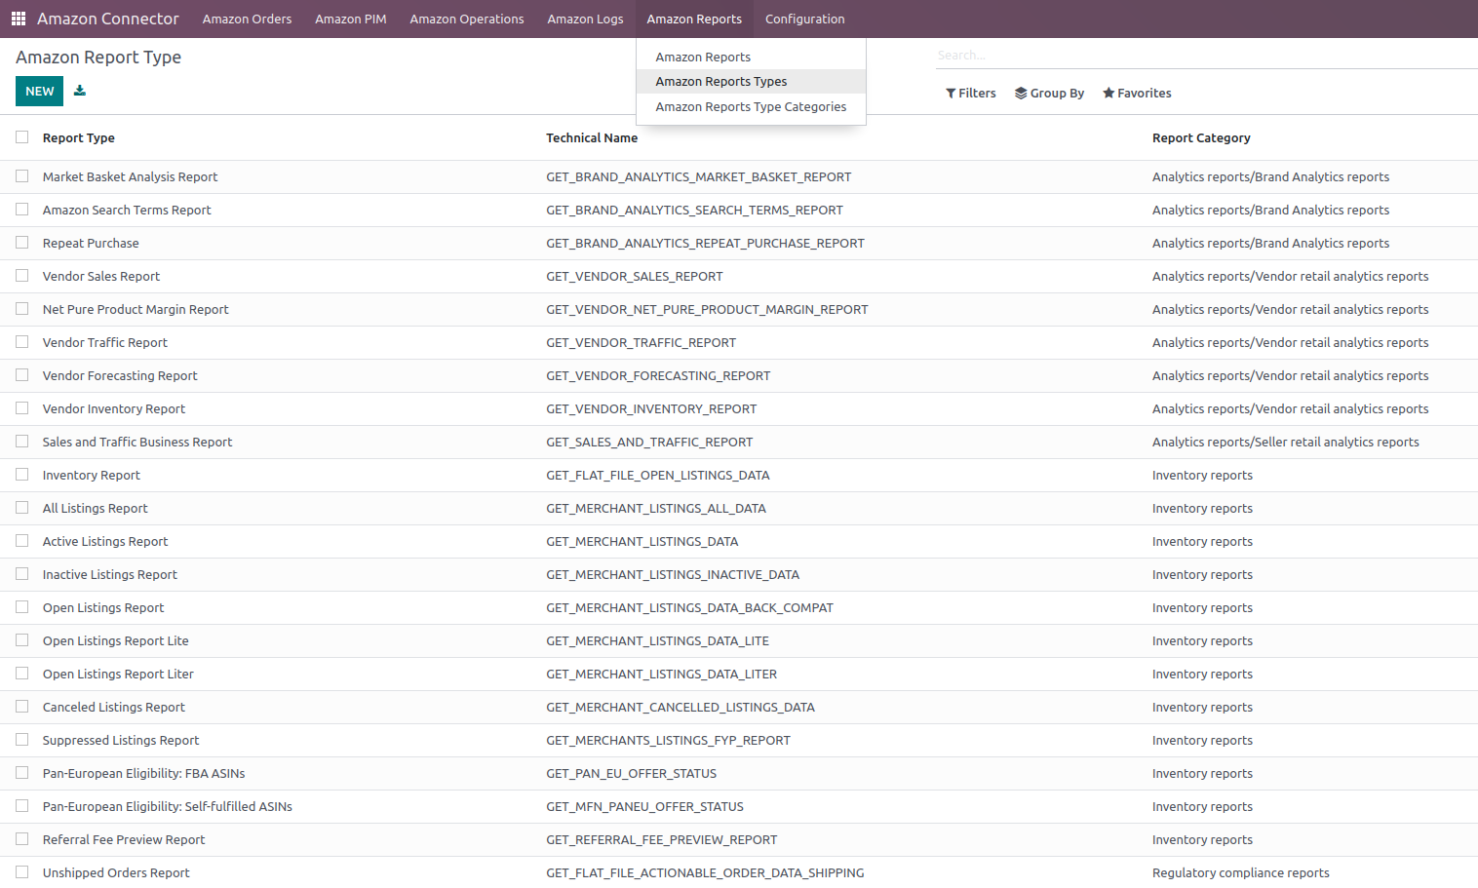Click GET_MERCHANT_CANCELLED_LISTINGS_DATA cell
The width and height of the screenshot is (1478, 888).
(681, 708)
